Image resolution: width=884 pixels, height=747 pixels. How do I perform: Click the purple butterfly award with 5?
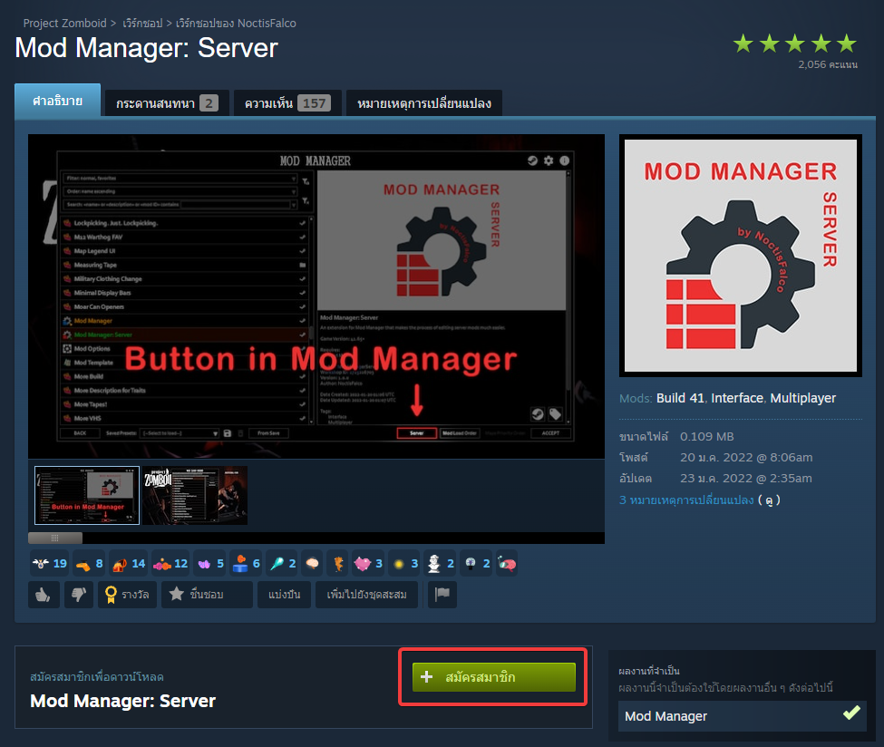[210, 563]
